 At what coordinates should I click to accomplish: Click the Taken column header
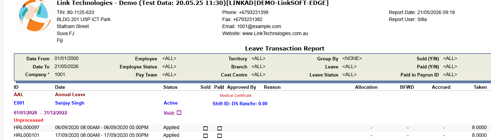pos(480,87)
